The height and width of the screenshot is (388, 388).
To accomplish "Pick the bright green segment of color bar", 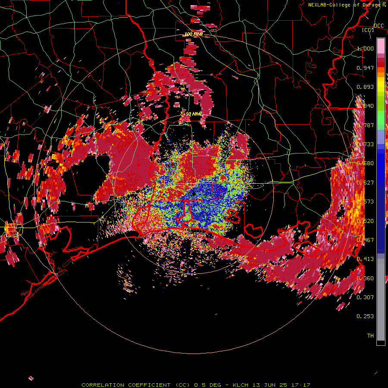I will (381, 117).
